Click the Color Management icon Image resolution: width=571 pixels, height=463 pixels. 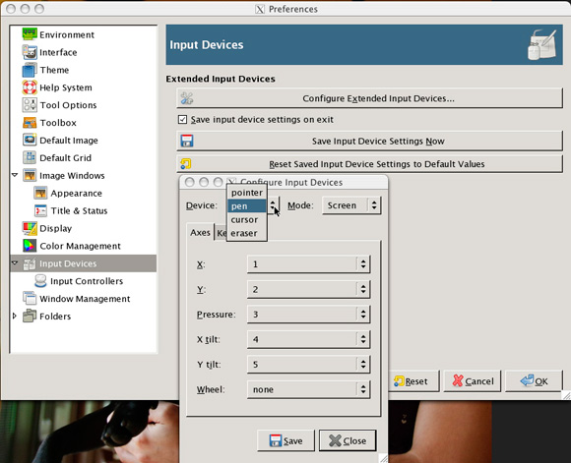tap(30, 246)
